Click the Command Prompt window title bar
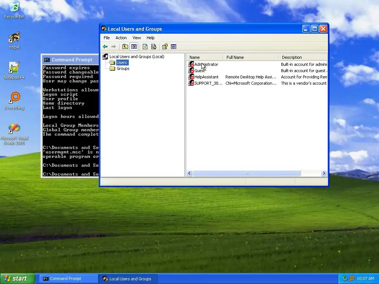Screen dimensions: 379x284 tap(70, 60)
